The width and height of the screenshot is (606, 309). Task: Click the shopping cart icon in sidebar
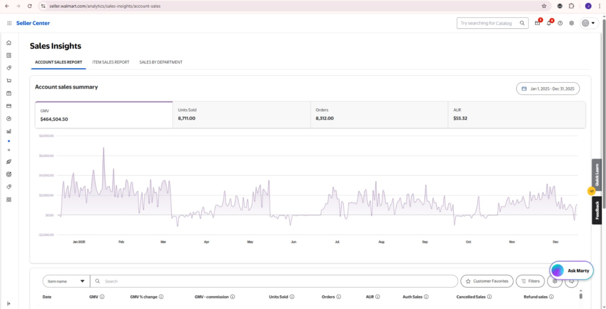pyautogui.click(x=8, y=81)
